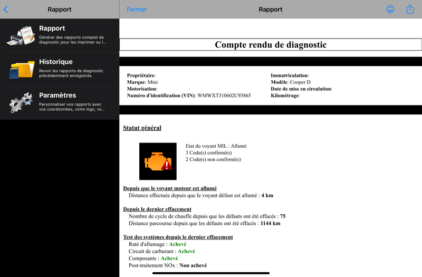Screen dimensions: 422x277
Task: Tap the home indicator bar at bottom
Action: tap(211, 273)
